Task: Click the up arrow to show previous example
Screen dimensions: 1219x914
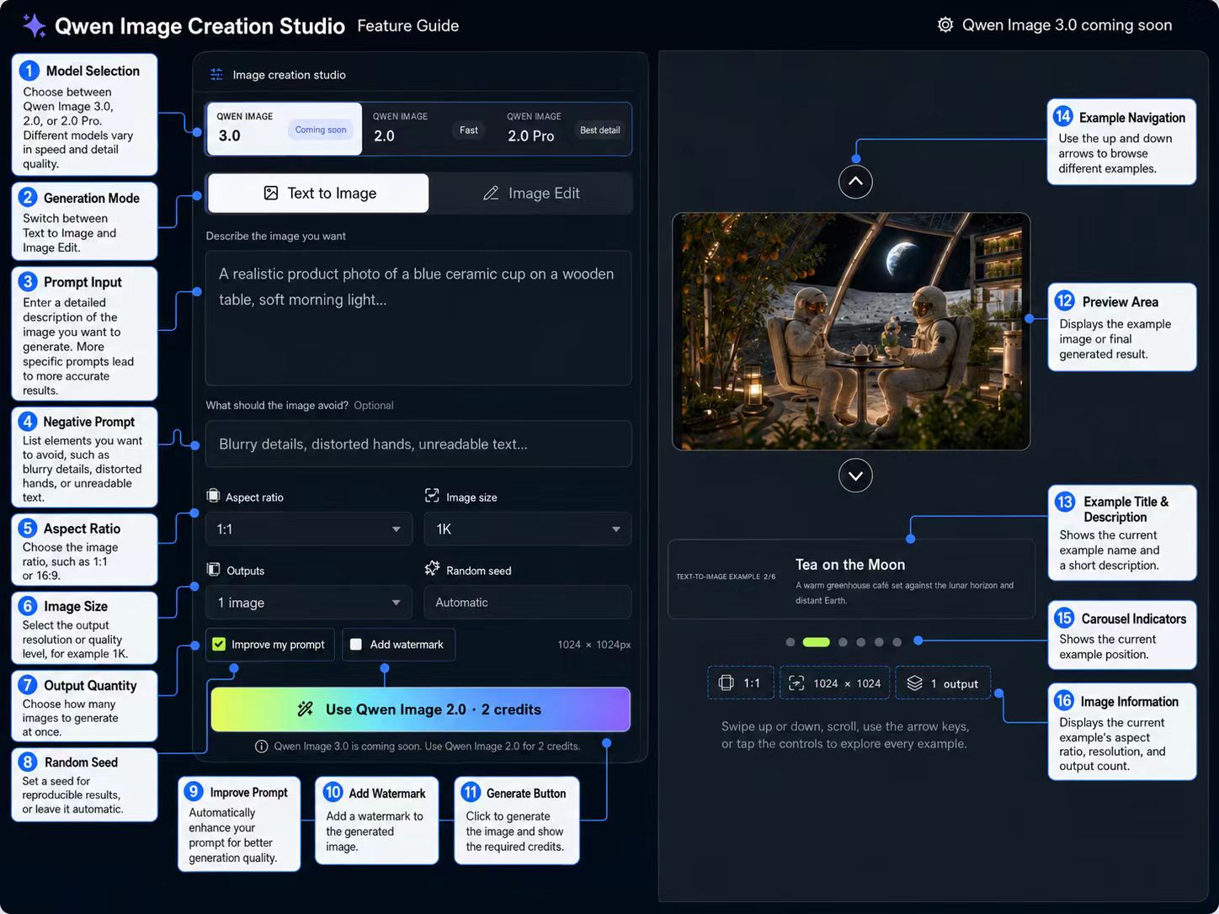Action: pos(855,182)
